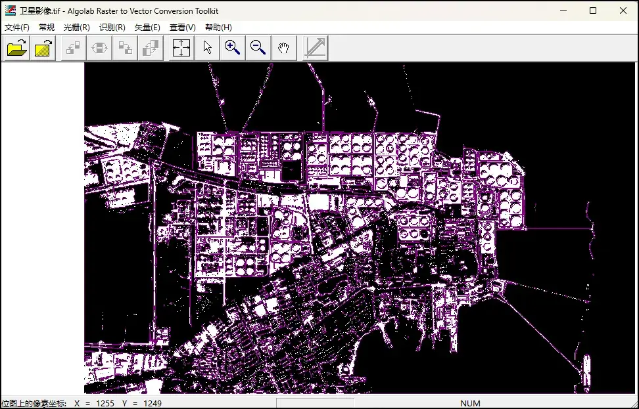Select the arrow pointer tool
Screen dimensions: 639x409
coord(207,48)
